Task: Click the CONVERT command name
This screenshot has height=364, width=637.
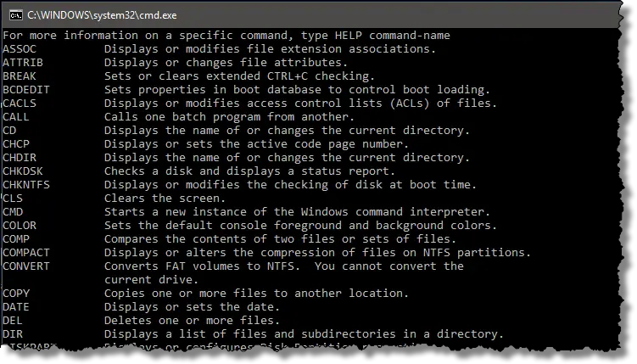Action: (26, 266)
